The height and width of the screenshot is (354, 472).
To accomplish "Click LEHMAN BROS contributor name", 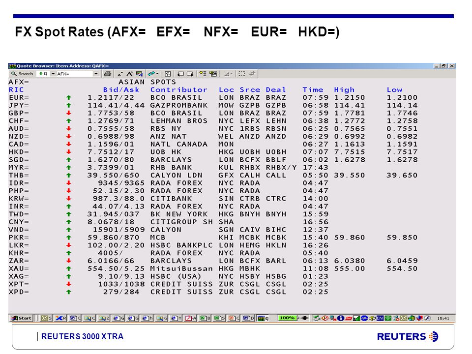I will click(179, 121).
